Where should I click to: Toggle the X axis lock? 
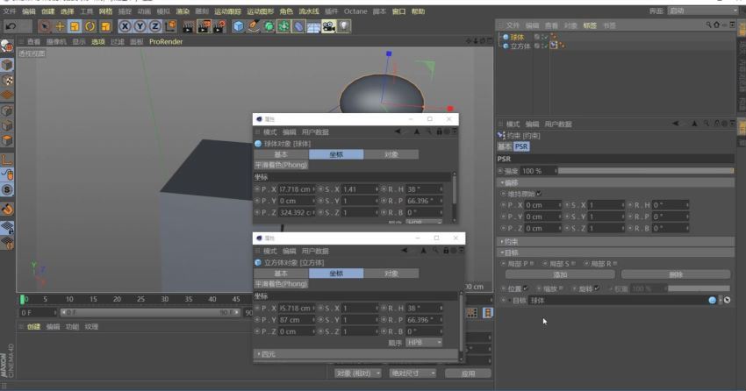coord(125,26)
